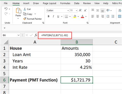
Task: Click the Enter checkmark formula button
Action: pyautogui.click(x=31, y=35)
